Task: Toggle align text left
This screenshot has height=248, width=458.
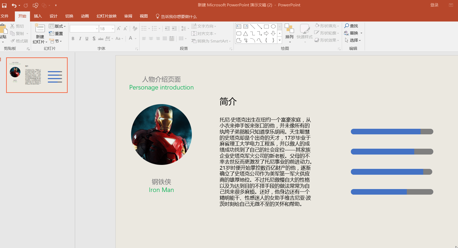Action: 144,39
